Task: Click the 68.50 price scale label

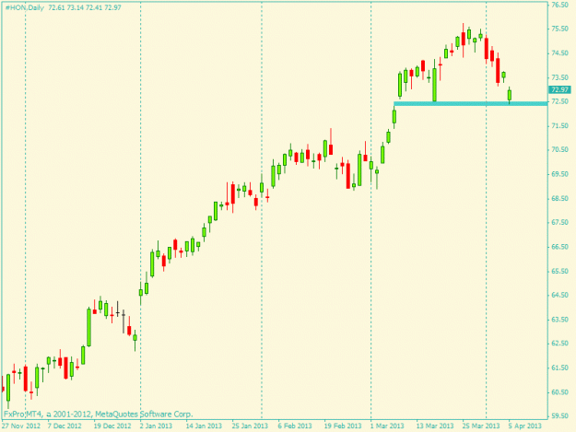Action: tap(559, 198)
